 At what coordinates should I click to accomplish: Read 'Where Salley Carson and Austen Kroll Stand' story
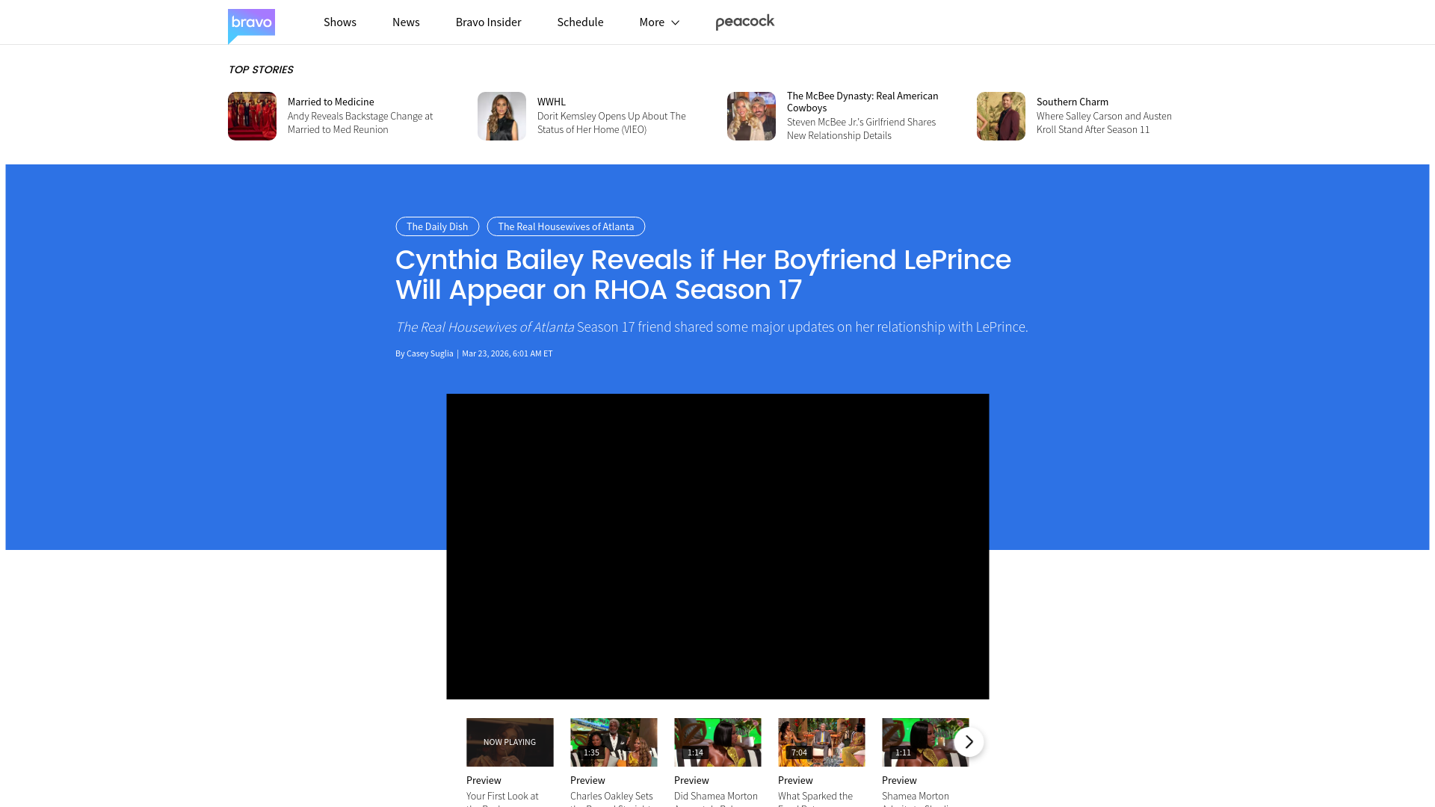1104,123
